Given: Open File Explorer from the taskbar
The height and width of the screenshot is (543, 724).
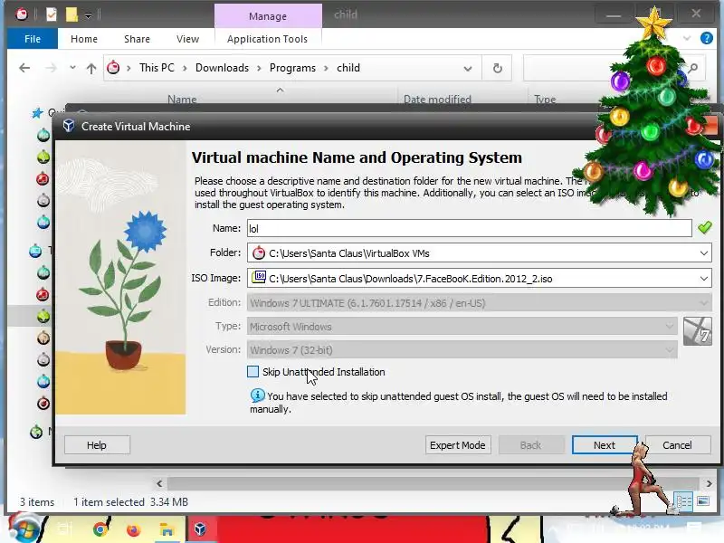Looking at the screenshot, I should 167,529.
